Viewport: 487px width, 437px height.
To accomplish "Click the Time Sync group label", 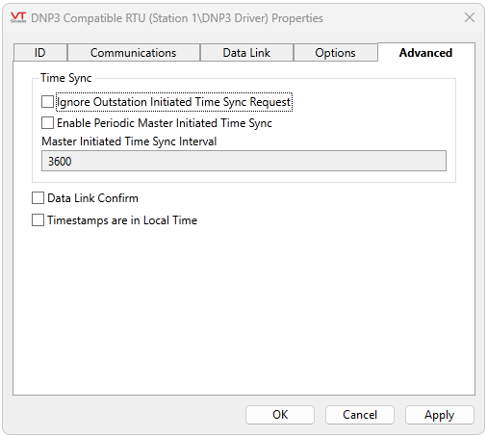I will pos(66,78).
